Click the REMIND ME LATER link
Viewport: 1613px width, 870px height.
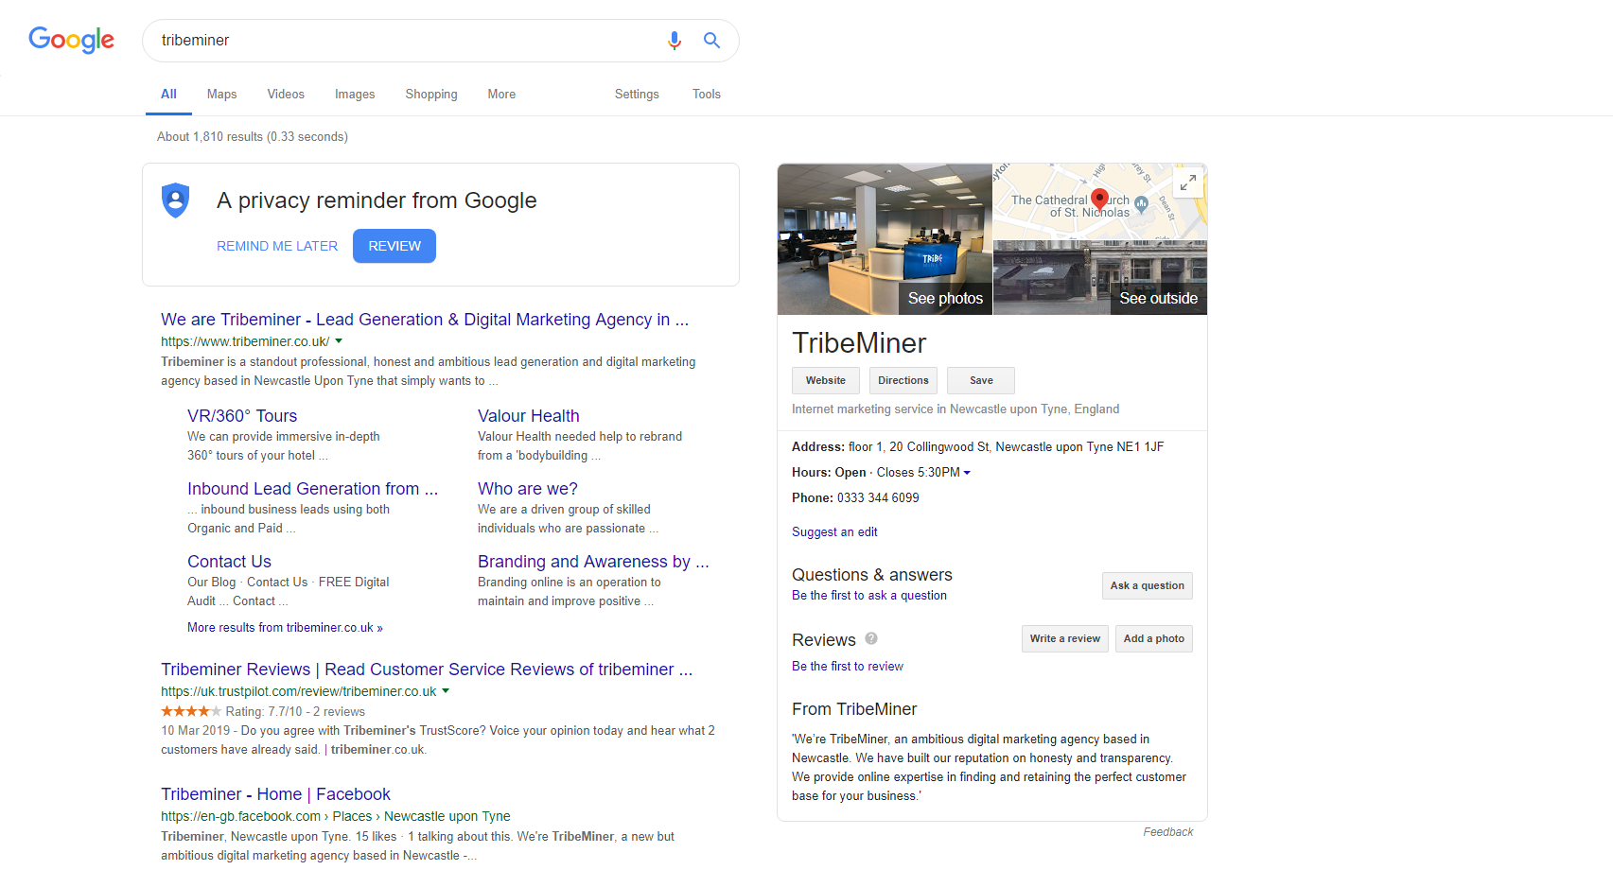point(277,246)
